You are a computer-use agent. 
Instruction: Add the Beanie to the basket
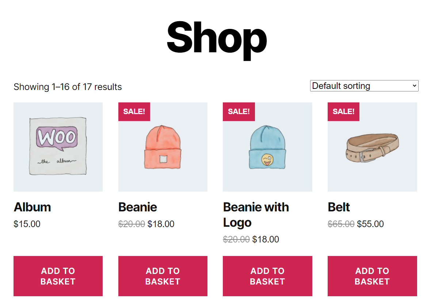[x=163, y=276]
